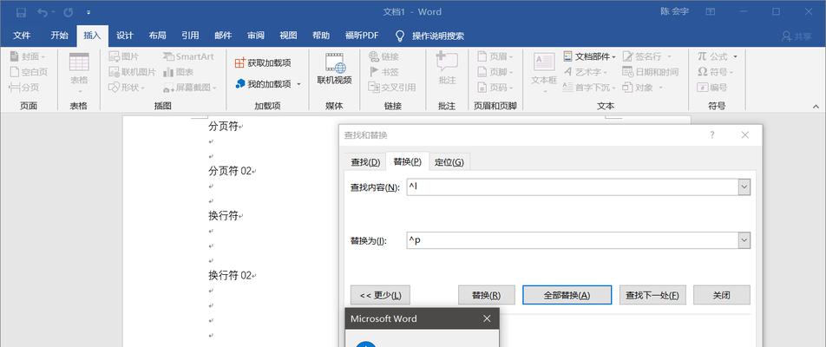
Task: Click the 交叉引用 cross-reference button
Action: [392, 88]
